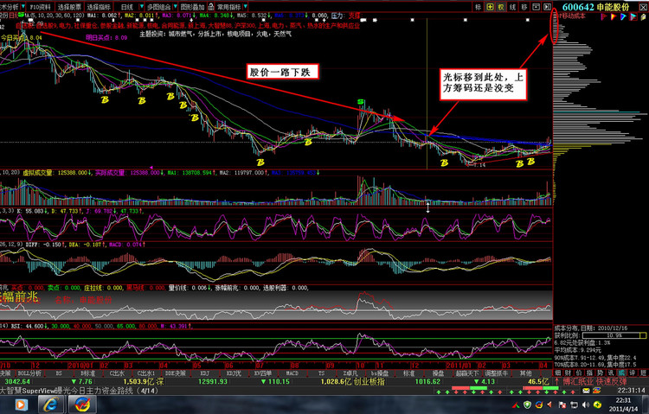Click the 博汇纸业 快速反弹 ticker link

(x=594, y=381)
